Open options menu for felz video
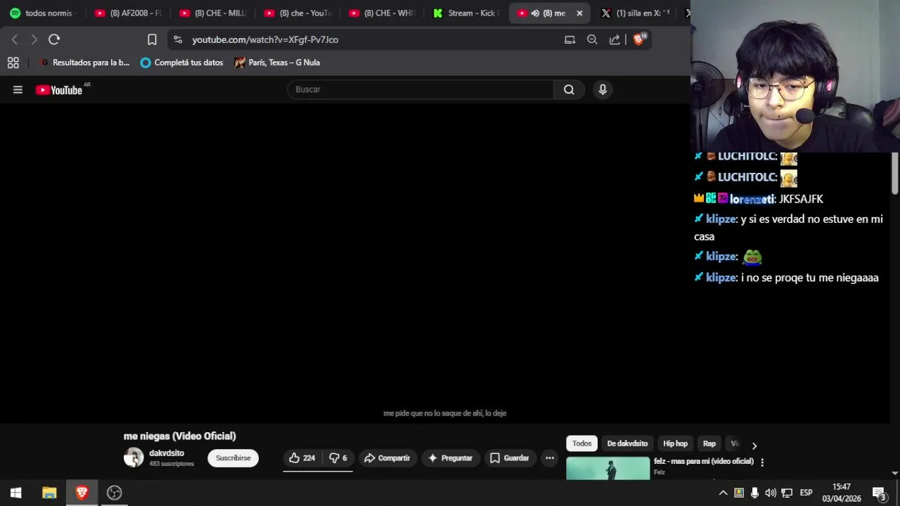Viewport: 900px width, 506px height. click(x=762, y=462)
